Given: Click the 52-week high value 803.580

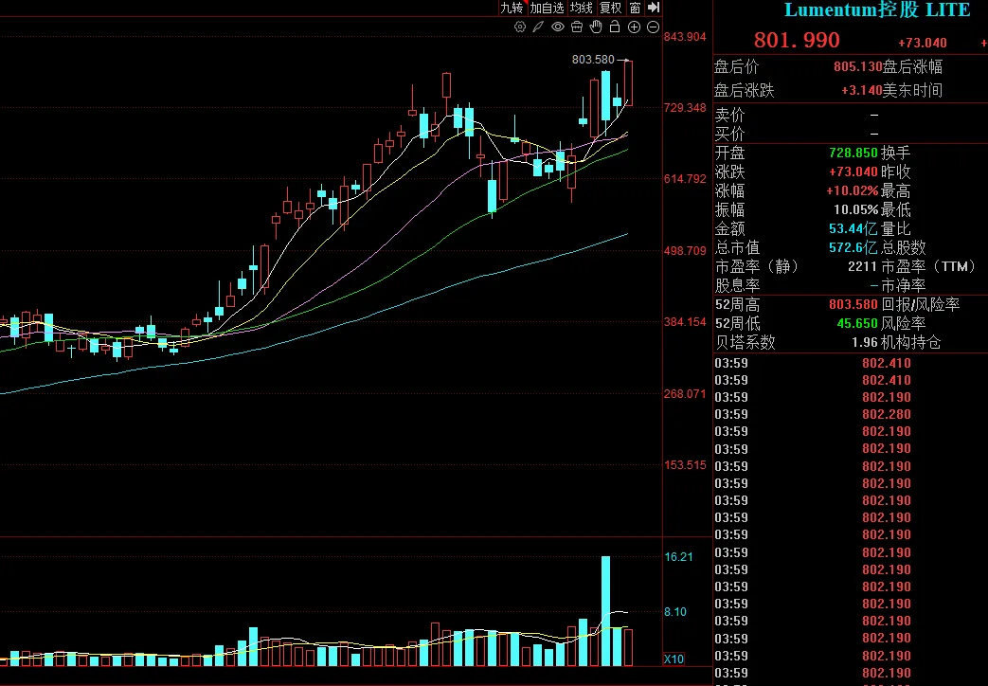Looking at the screenshot, I should [853, 304].
